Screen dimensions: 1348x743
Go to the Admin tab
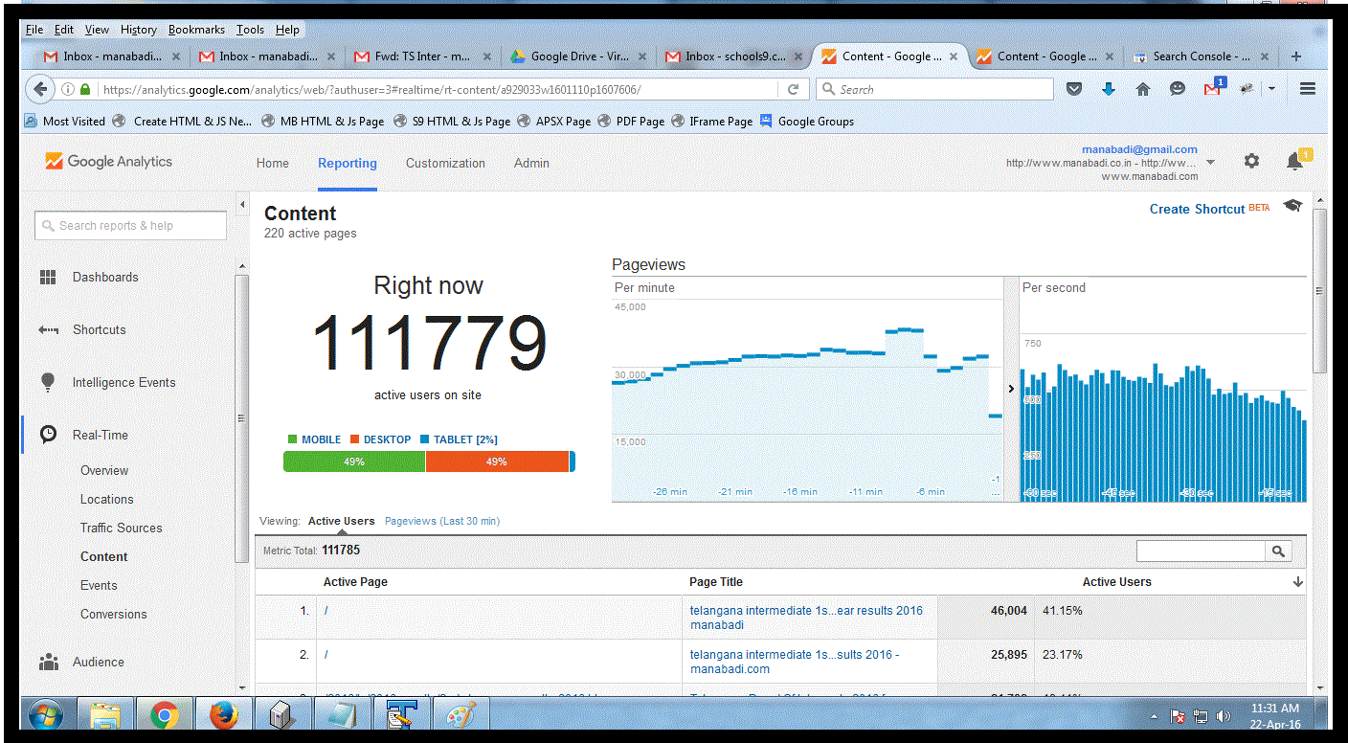click(531, 163)
